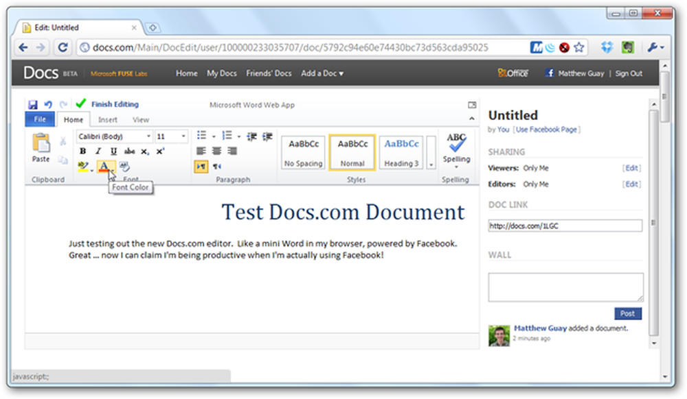Screen dimensions: 687x399
Task: Click the doc link URL field
Action: [x=565, y=226]
